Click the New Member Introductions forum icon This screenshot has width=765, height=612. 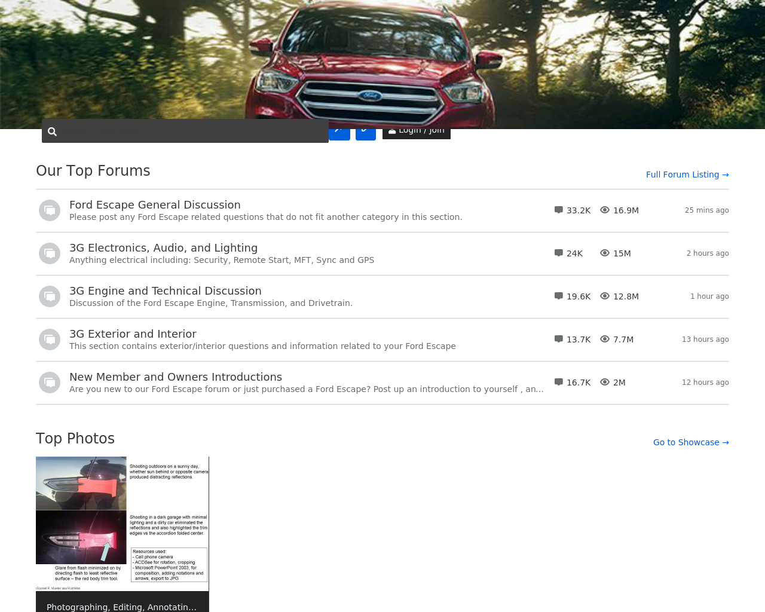49,381
